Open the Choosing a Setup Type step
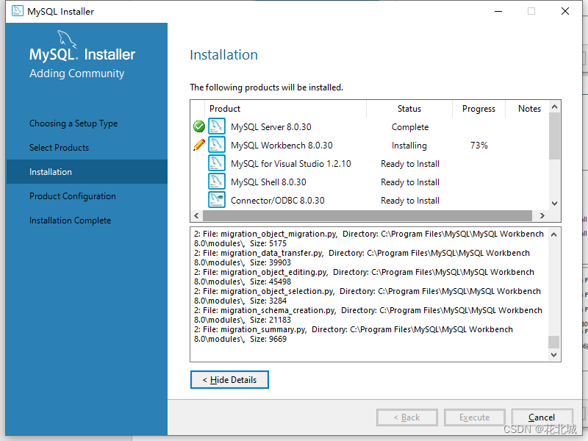 point(73,123)
